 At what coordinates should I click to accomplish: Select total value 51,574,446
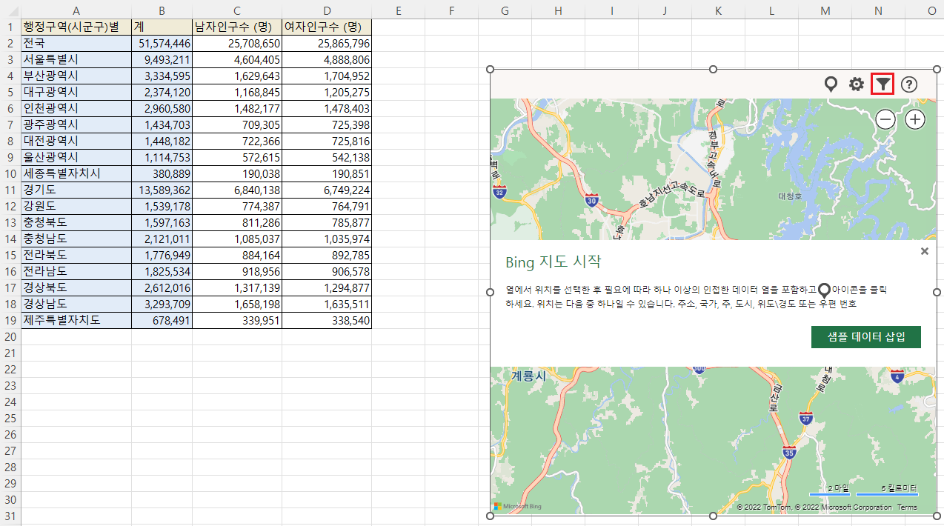[162, 44]
